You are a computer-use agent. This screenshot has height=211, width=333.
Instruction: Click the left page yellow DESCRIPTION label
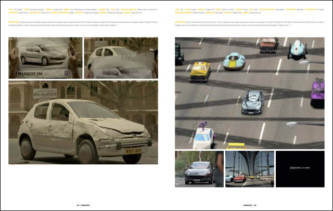[15, 23]
